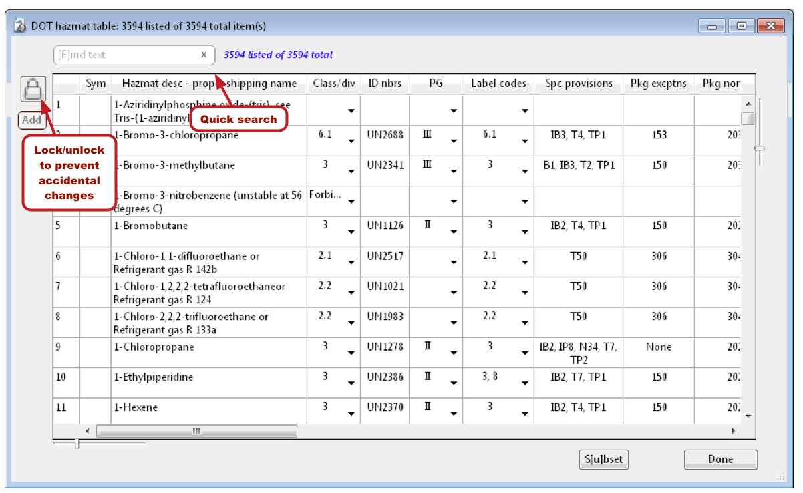
Task: Focus the Find text search field
Action: pos(134,55)
